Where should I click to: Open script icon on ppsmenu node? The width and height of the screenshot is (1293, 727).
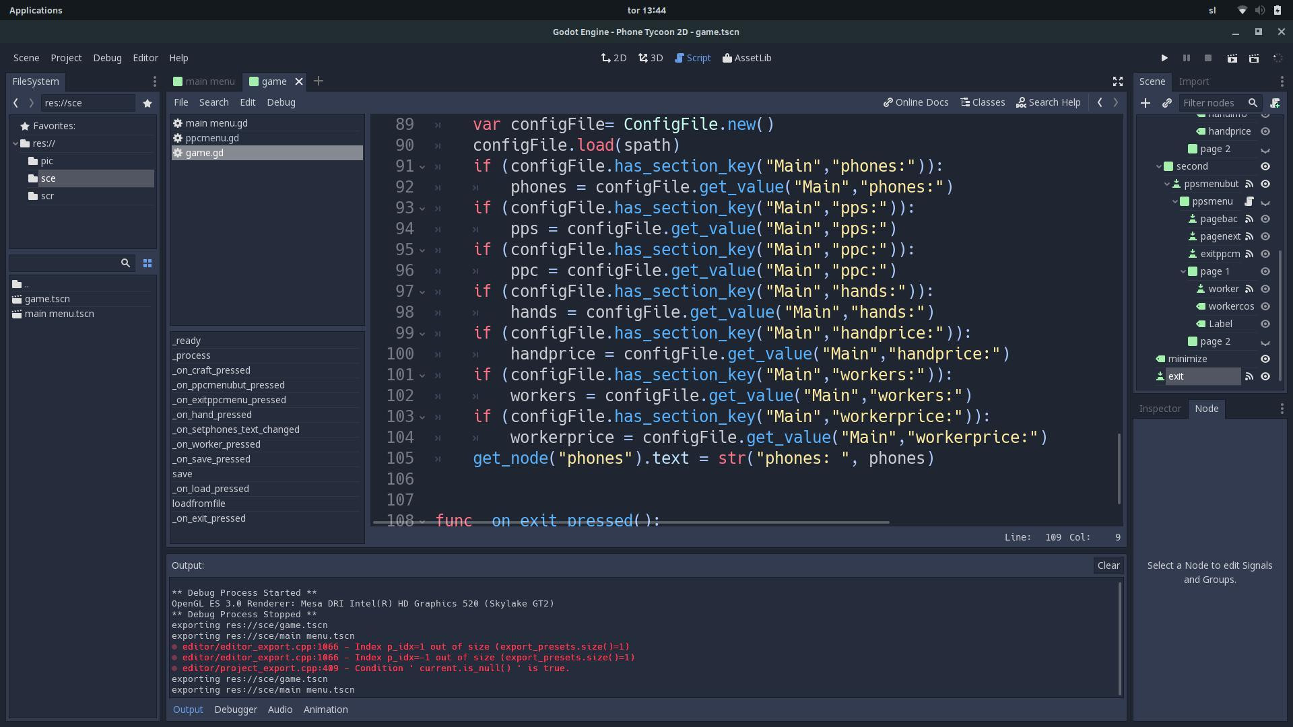pos(1249,201)
